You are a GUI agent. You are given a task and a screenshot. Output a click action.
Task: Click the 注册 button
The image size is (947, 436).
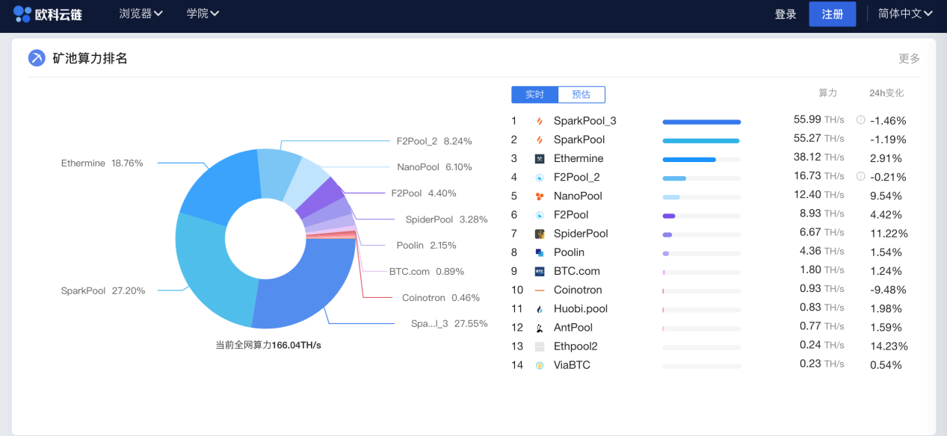(x=833, y=14)
